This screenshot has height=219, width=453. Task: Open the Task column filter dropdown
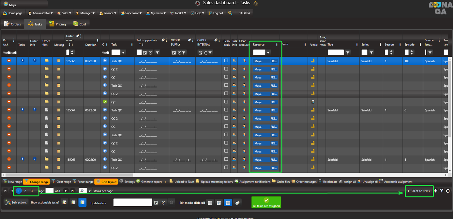coord(123,53)
